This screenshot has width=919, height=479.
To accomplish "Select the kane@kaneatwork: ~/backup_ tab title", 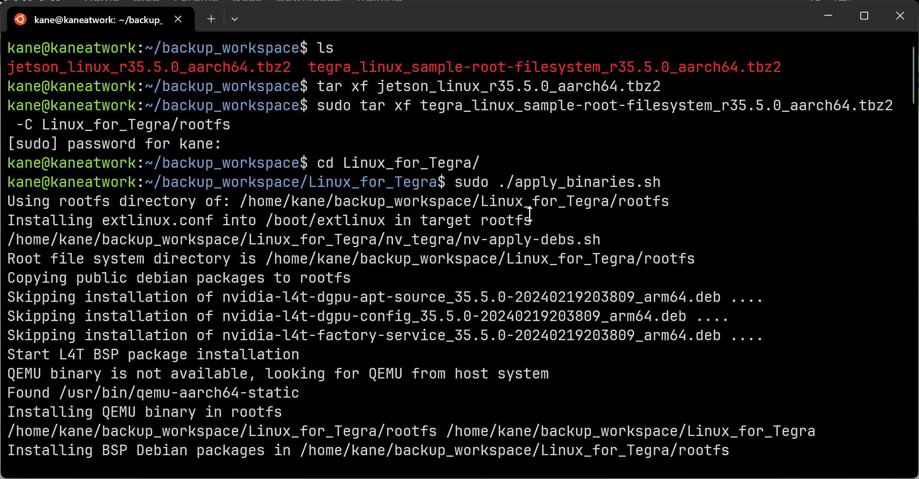I will pyautogui.click(x=98, y=20).
